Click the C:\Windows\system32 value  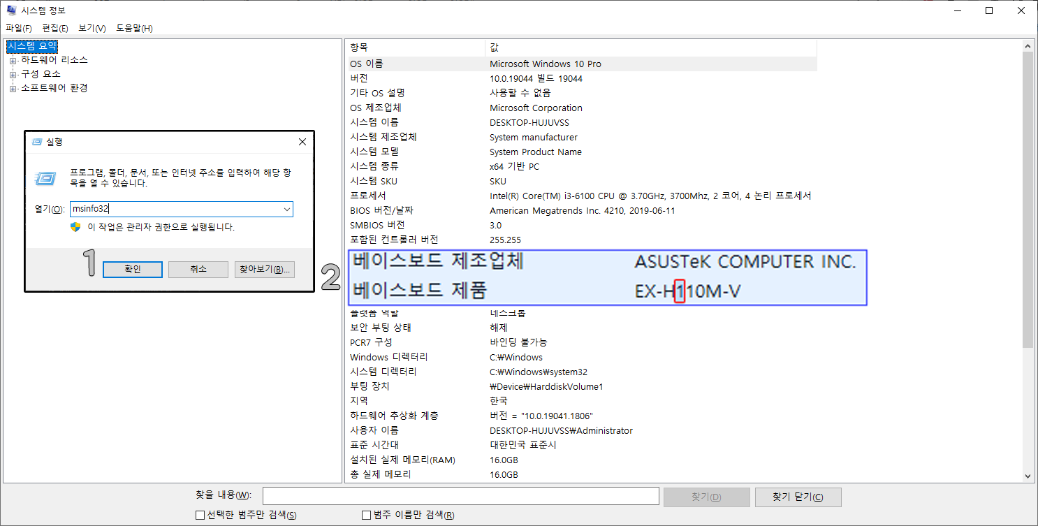pyautogui.click(x=539, y=372)
